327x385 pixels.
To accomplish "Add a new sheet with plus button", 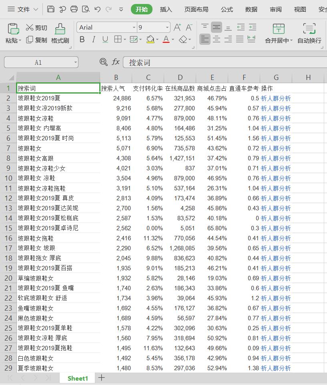I will [x=102, y=378].
